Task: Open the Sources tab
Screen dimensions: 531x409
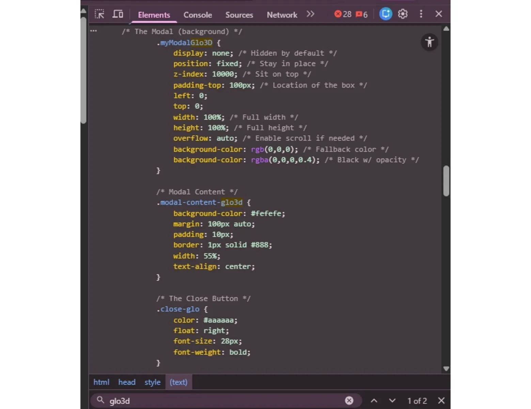Action: 239,15
